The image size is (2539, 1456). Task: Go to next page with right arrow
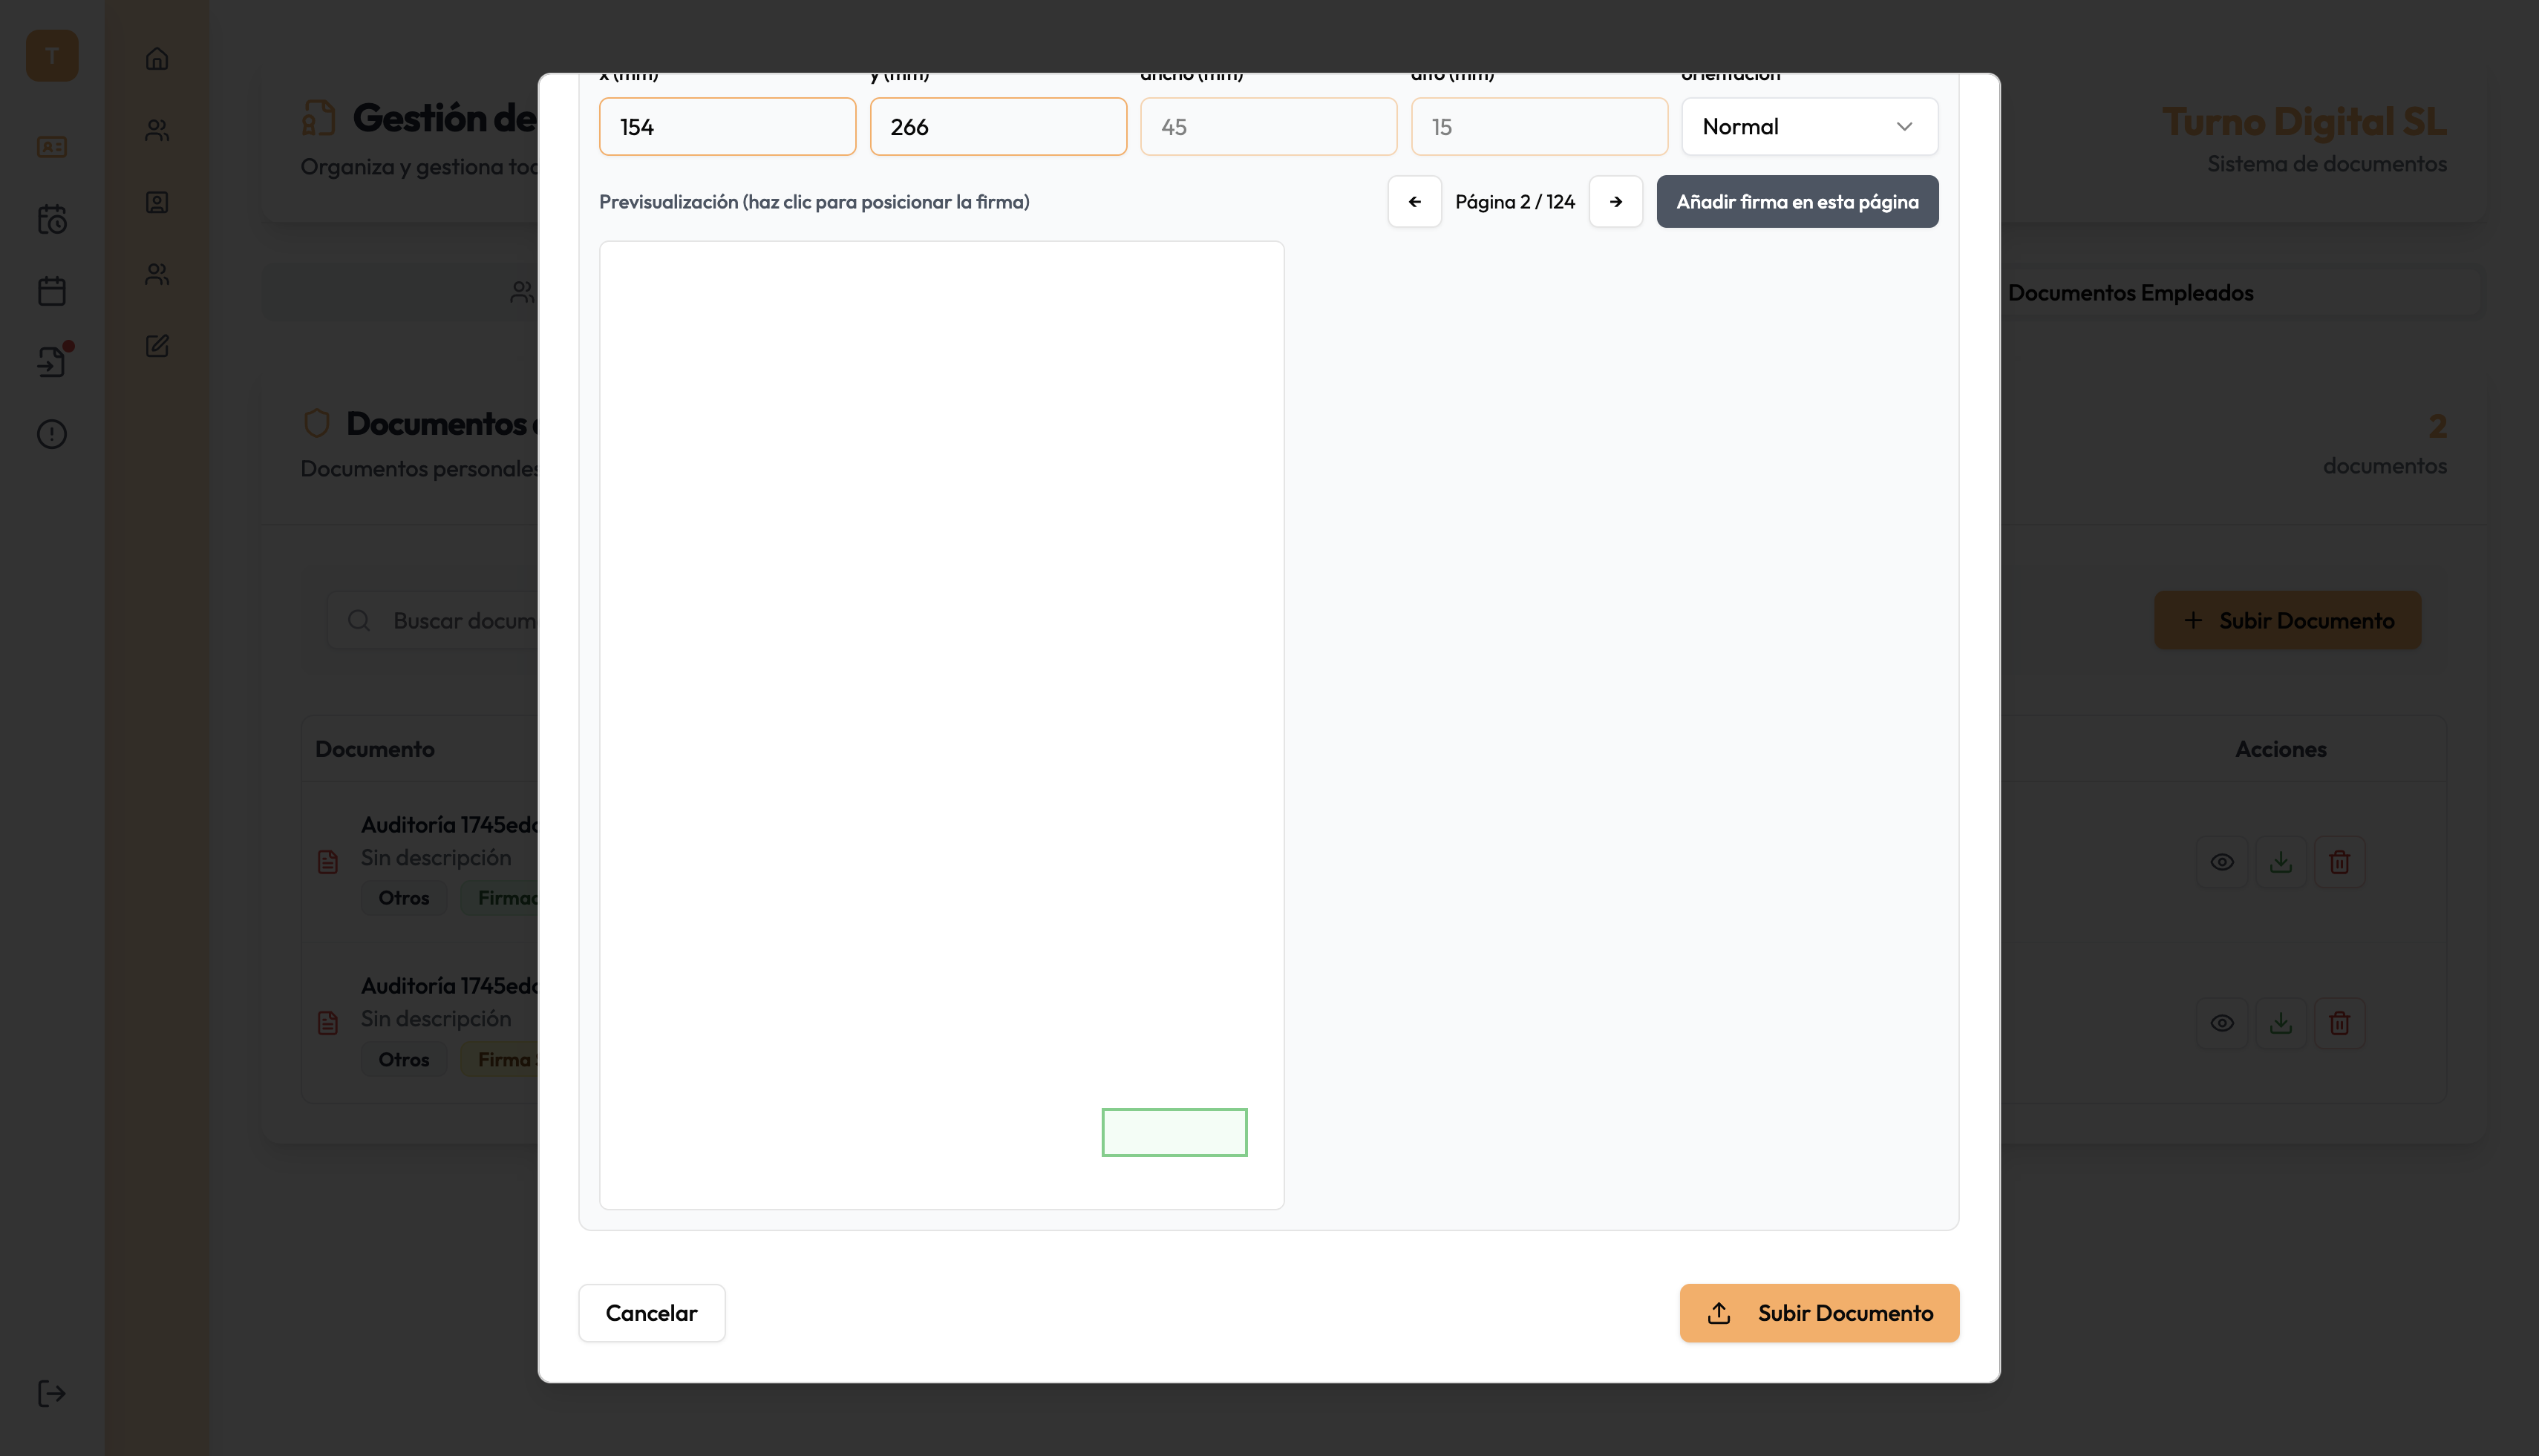tap(1615, 202)
